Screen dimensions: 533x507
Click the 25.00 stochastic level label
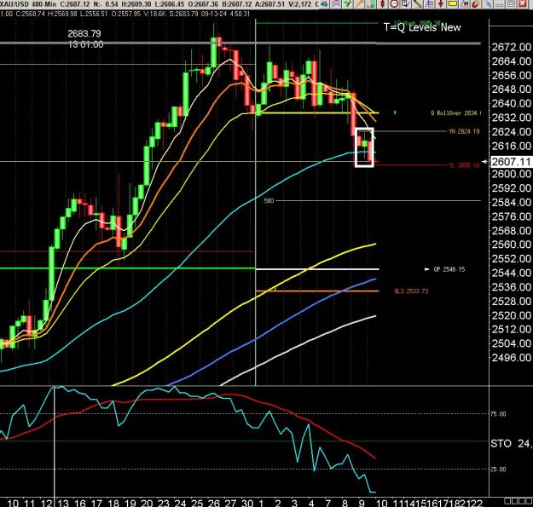click(x=498, y=470)
